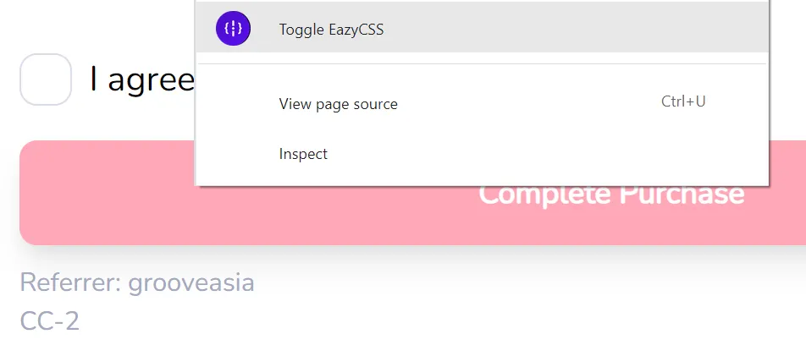Click the separator line below Toggle EazyCSS
Screen dimensions: 806x345
click(x=483, y=63)
